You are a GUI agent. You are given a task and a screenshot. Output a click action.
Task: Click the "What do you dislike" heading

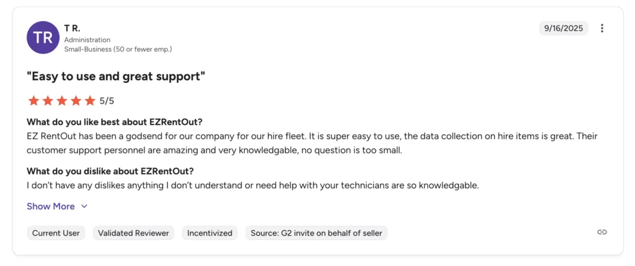110,171
